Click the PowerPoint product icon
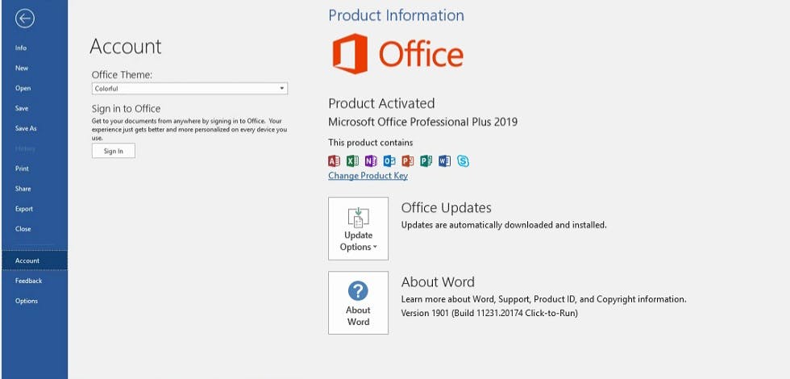Viewport: 790px width, 379px height. click(408, 160)
